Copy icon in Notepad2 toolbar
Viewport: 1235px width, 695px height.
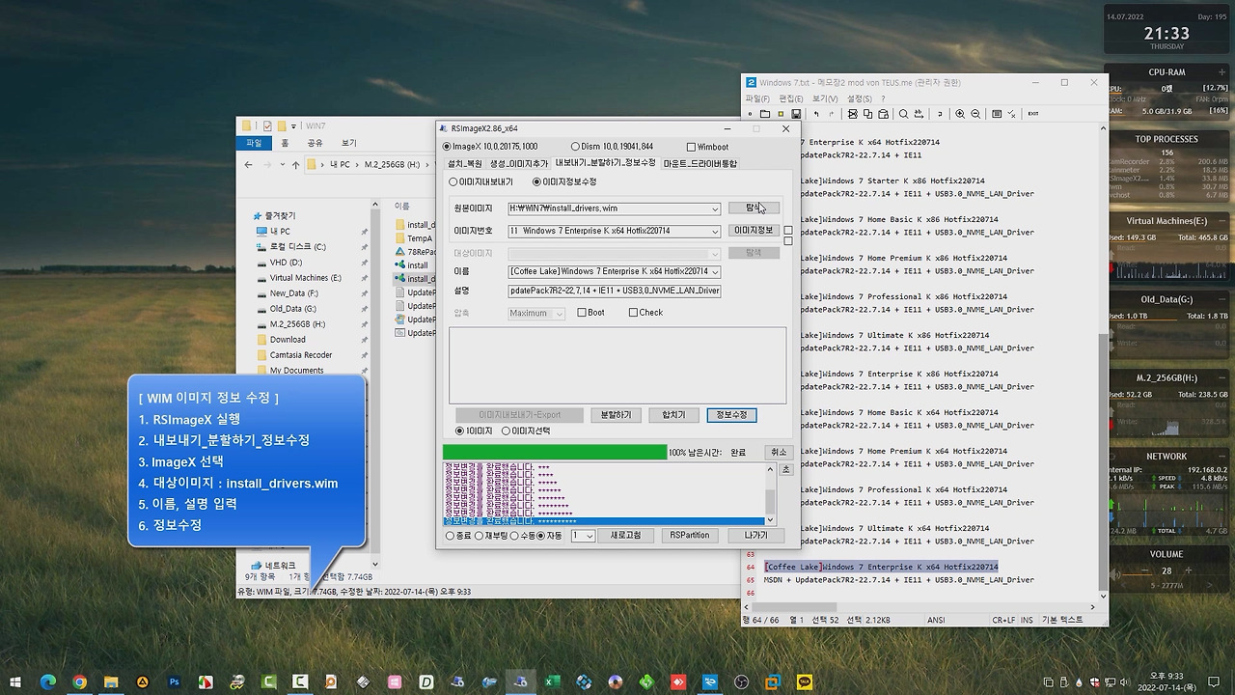tap(867, 114)
